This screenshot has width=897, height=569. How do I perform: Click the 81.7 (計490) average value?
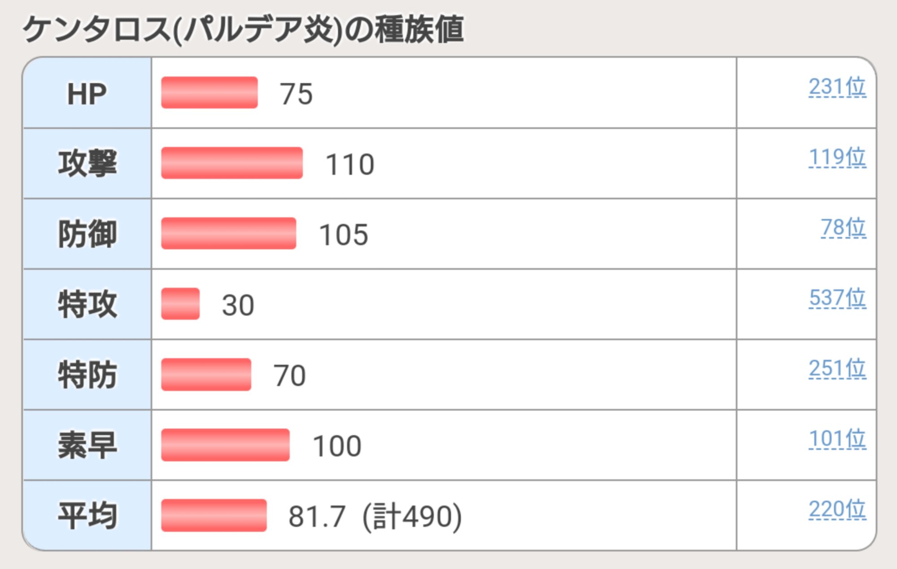(x=374, y=516)
